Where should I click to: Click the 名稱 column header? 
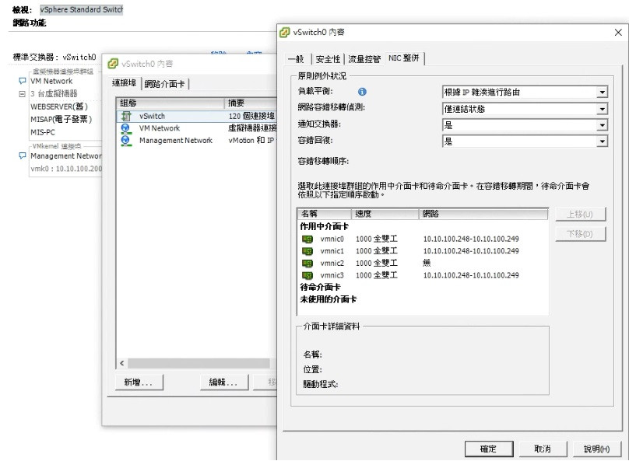325,214
